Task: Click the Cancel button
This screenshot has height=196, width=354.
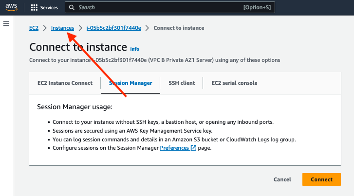Action: coord(282,179)
